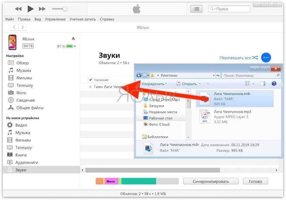Go forward with the right chevron
The height and width of the screenshot is (200, 286).
click(x=23, y=27)
